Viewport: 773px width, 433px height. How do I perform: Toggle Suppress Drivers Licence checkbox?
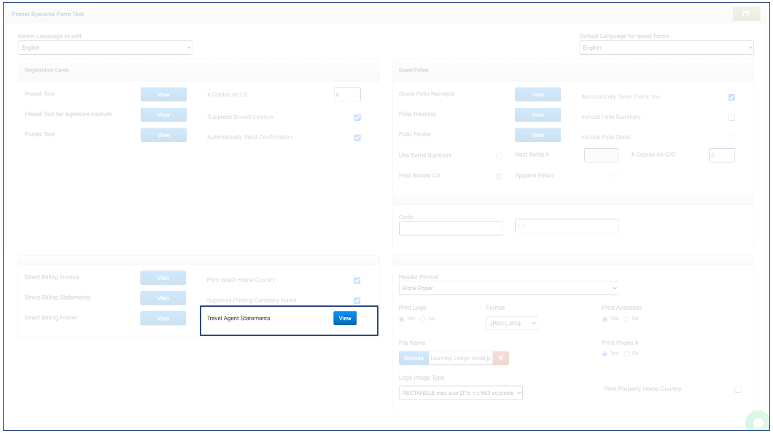tap(357, 117)
